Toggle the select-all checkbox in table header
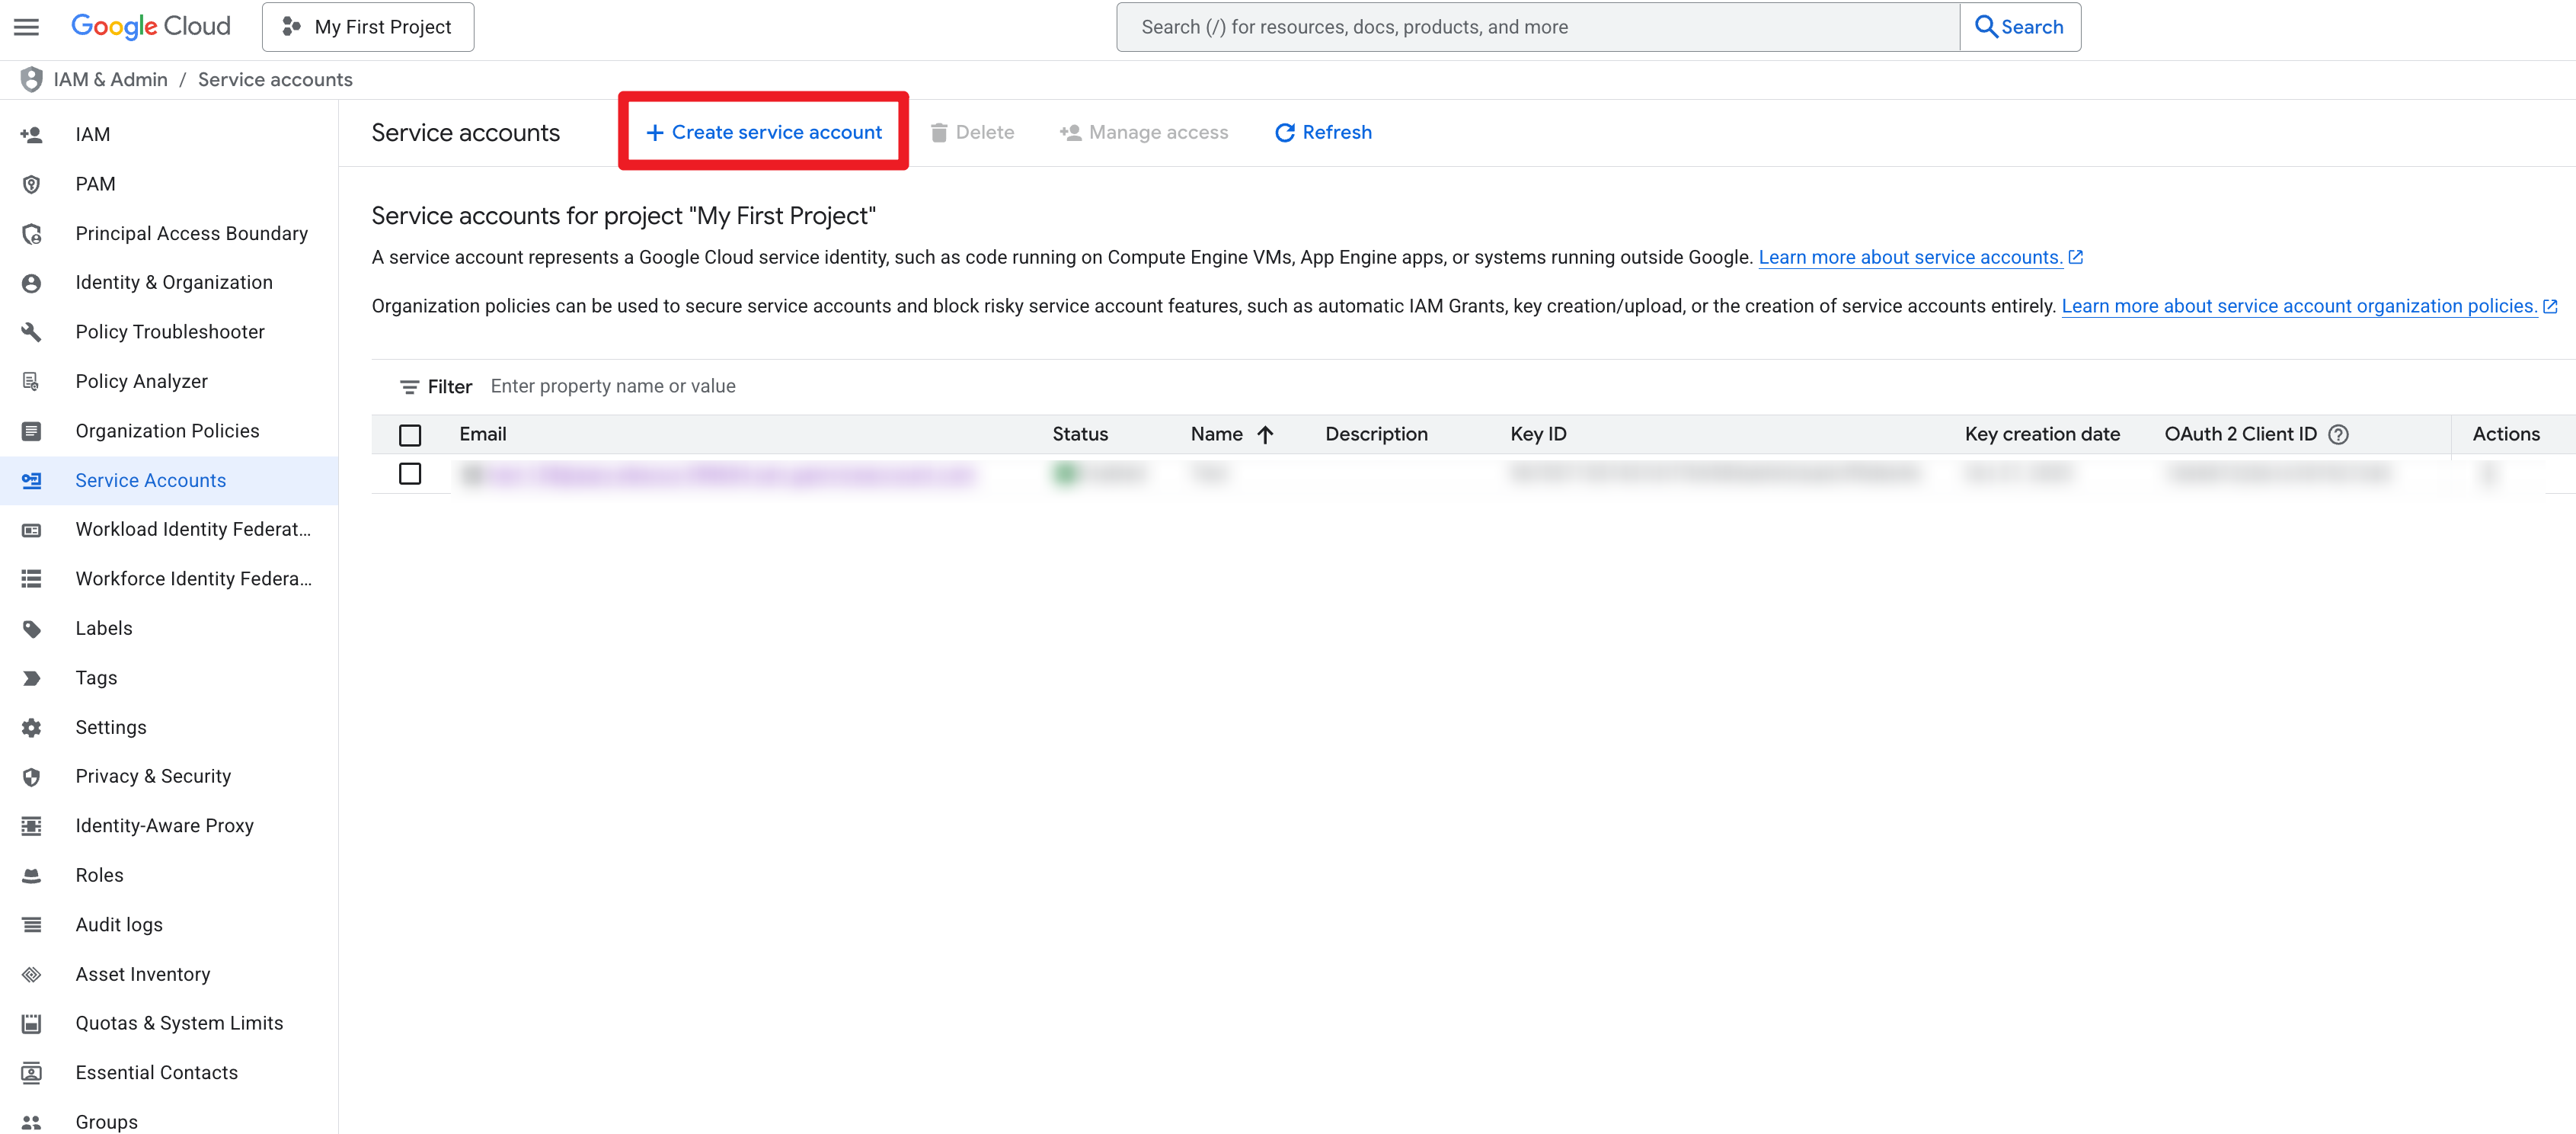 click(x=410, y=435)
